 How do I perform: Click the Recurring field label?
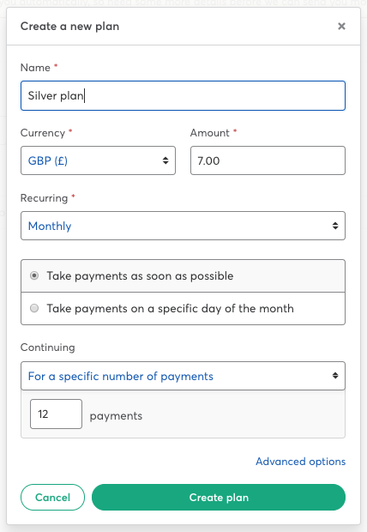44,198
